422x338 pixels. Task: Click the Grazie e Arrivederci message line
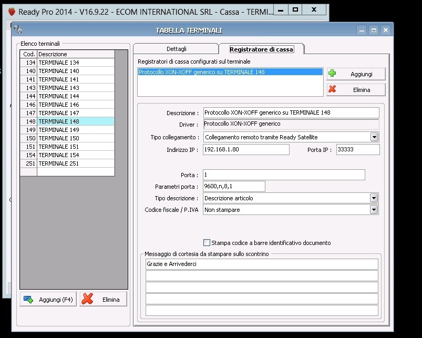tap(262, 264)
